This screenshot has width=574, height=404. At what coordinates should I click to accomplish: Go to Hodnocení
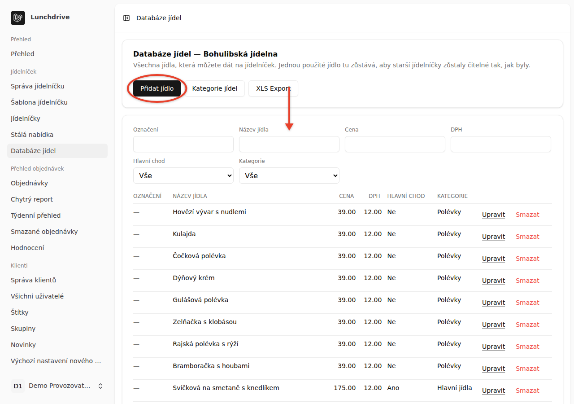(57, 248)
